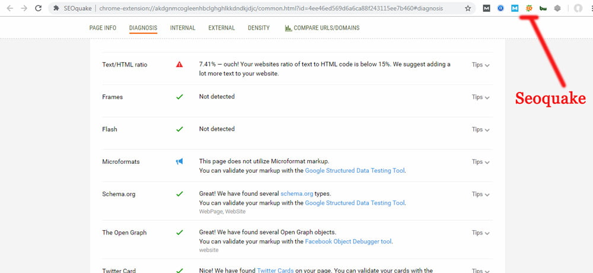This screenshot has height=273, width=593.
Task: Click the 'Text/HTML ratio' row label
Action: click(x=125, y=65)
